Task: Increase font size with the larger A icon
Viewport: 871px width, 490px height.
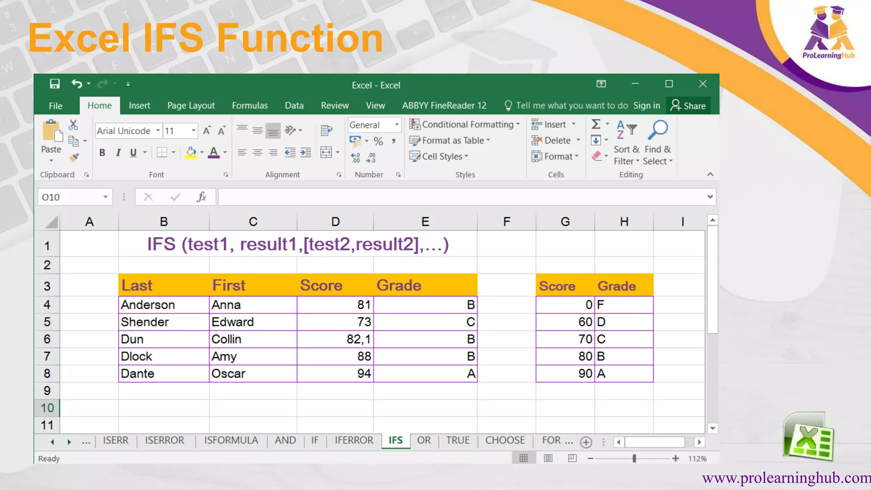Action: (x=207, y=131)
